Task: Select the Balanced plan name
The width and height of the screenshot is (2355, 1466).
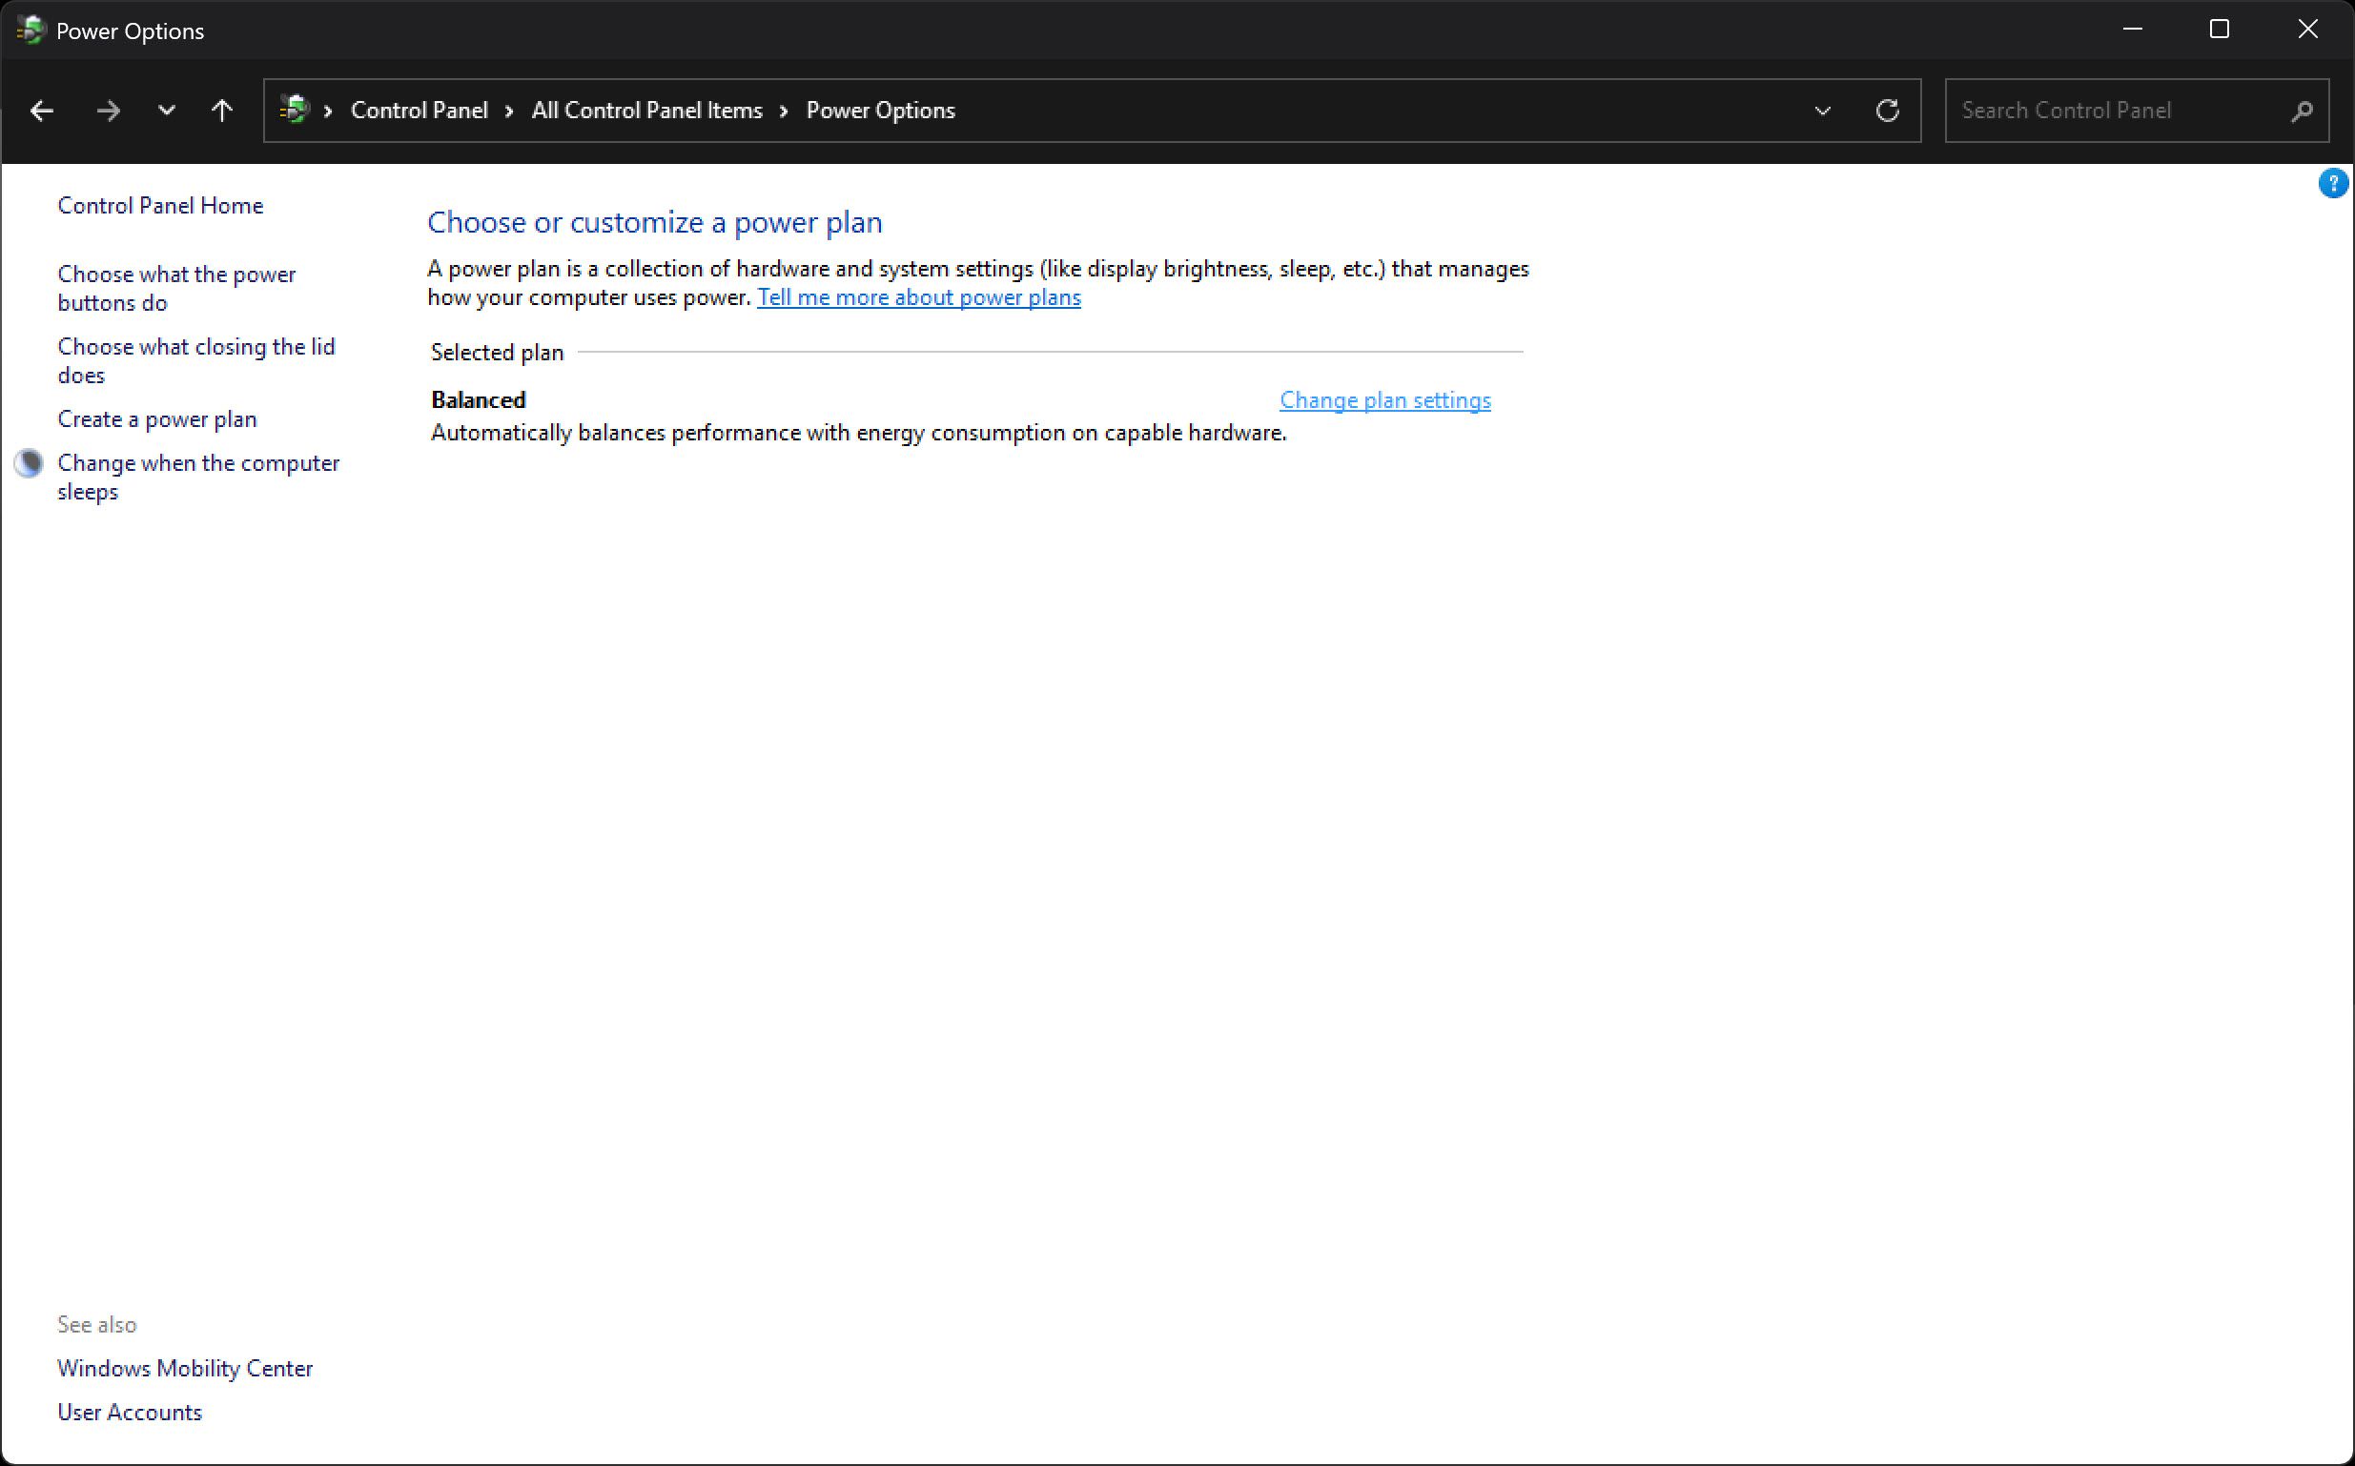Action: coord(478,400)
